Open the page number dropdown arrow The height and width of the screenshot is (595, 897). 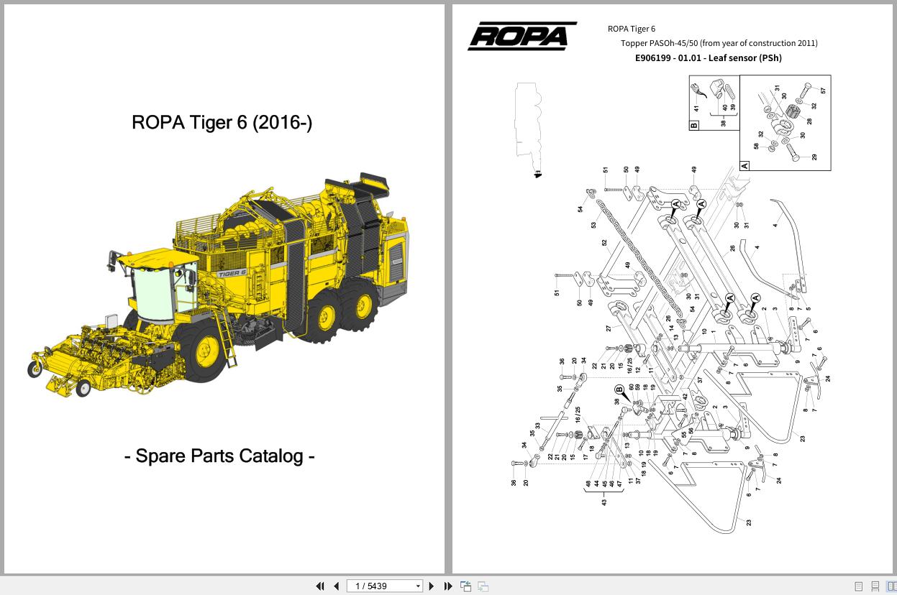click(x=418, y=586)
